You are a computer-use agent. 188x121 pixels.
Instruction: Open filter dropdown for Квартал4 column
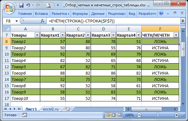tap(139, 35)
